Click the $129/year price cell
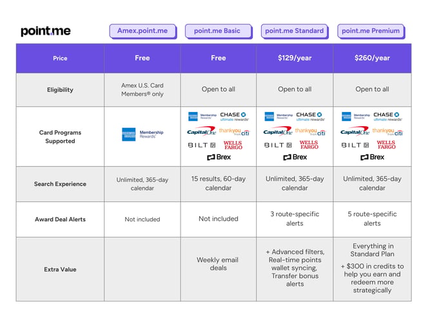The image size is (432, 323). tap(295, 58)
